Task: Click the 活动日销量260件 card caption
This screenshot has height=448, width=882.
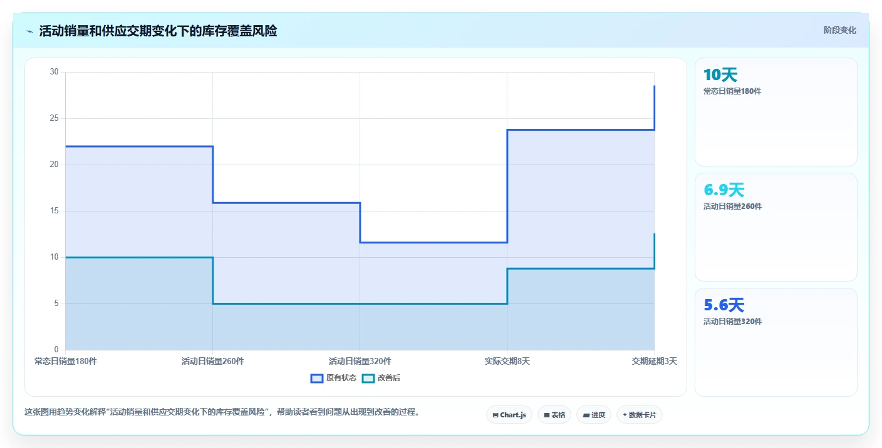Action: click(732, 206)
